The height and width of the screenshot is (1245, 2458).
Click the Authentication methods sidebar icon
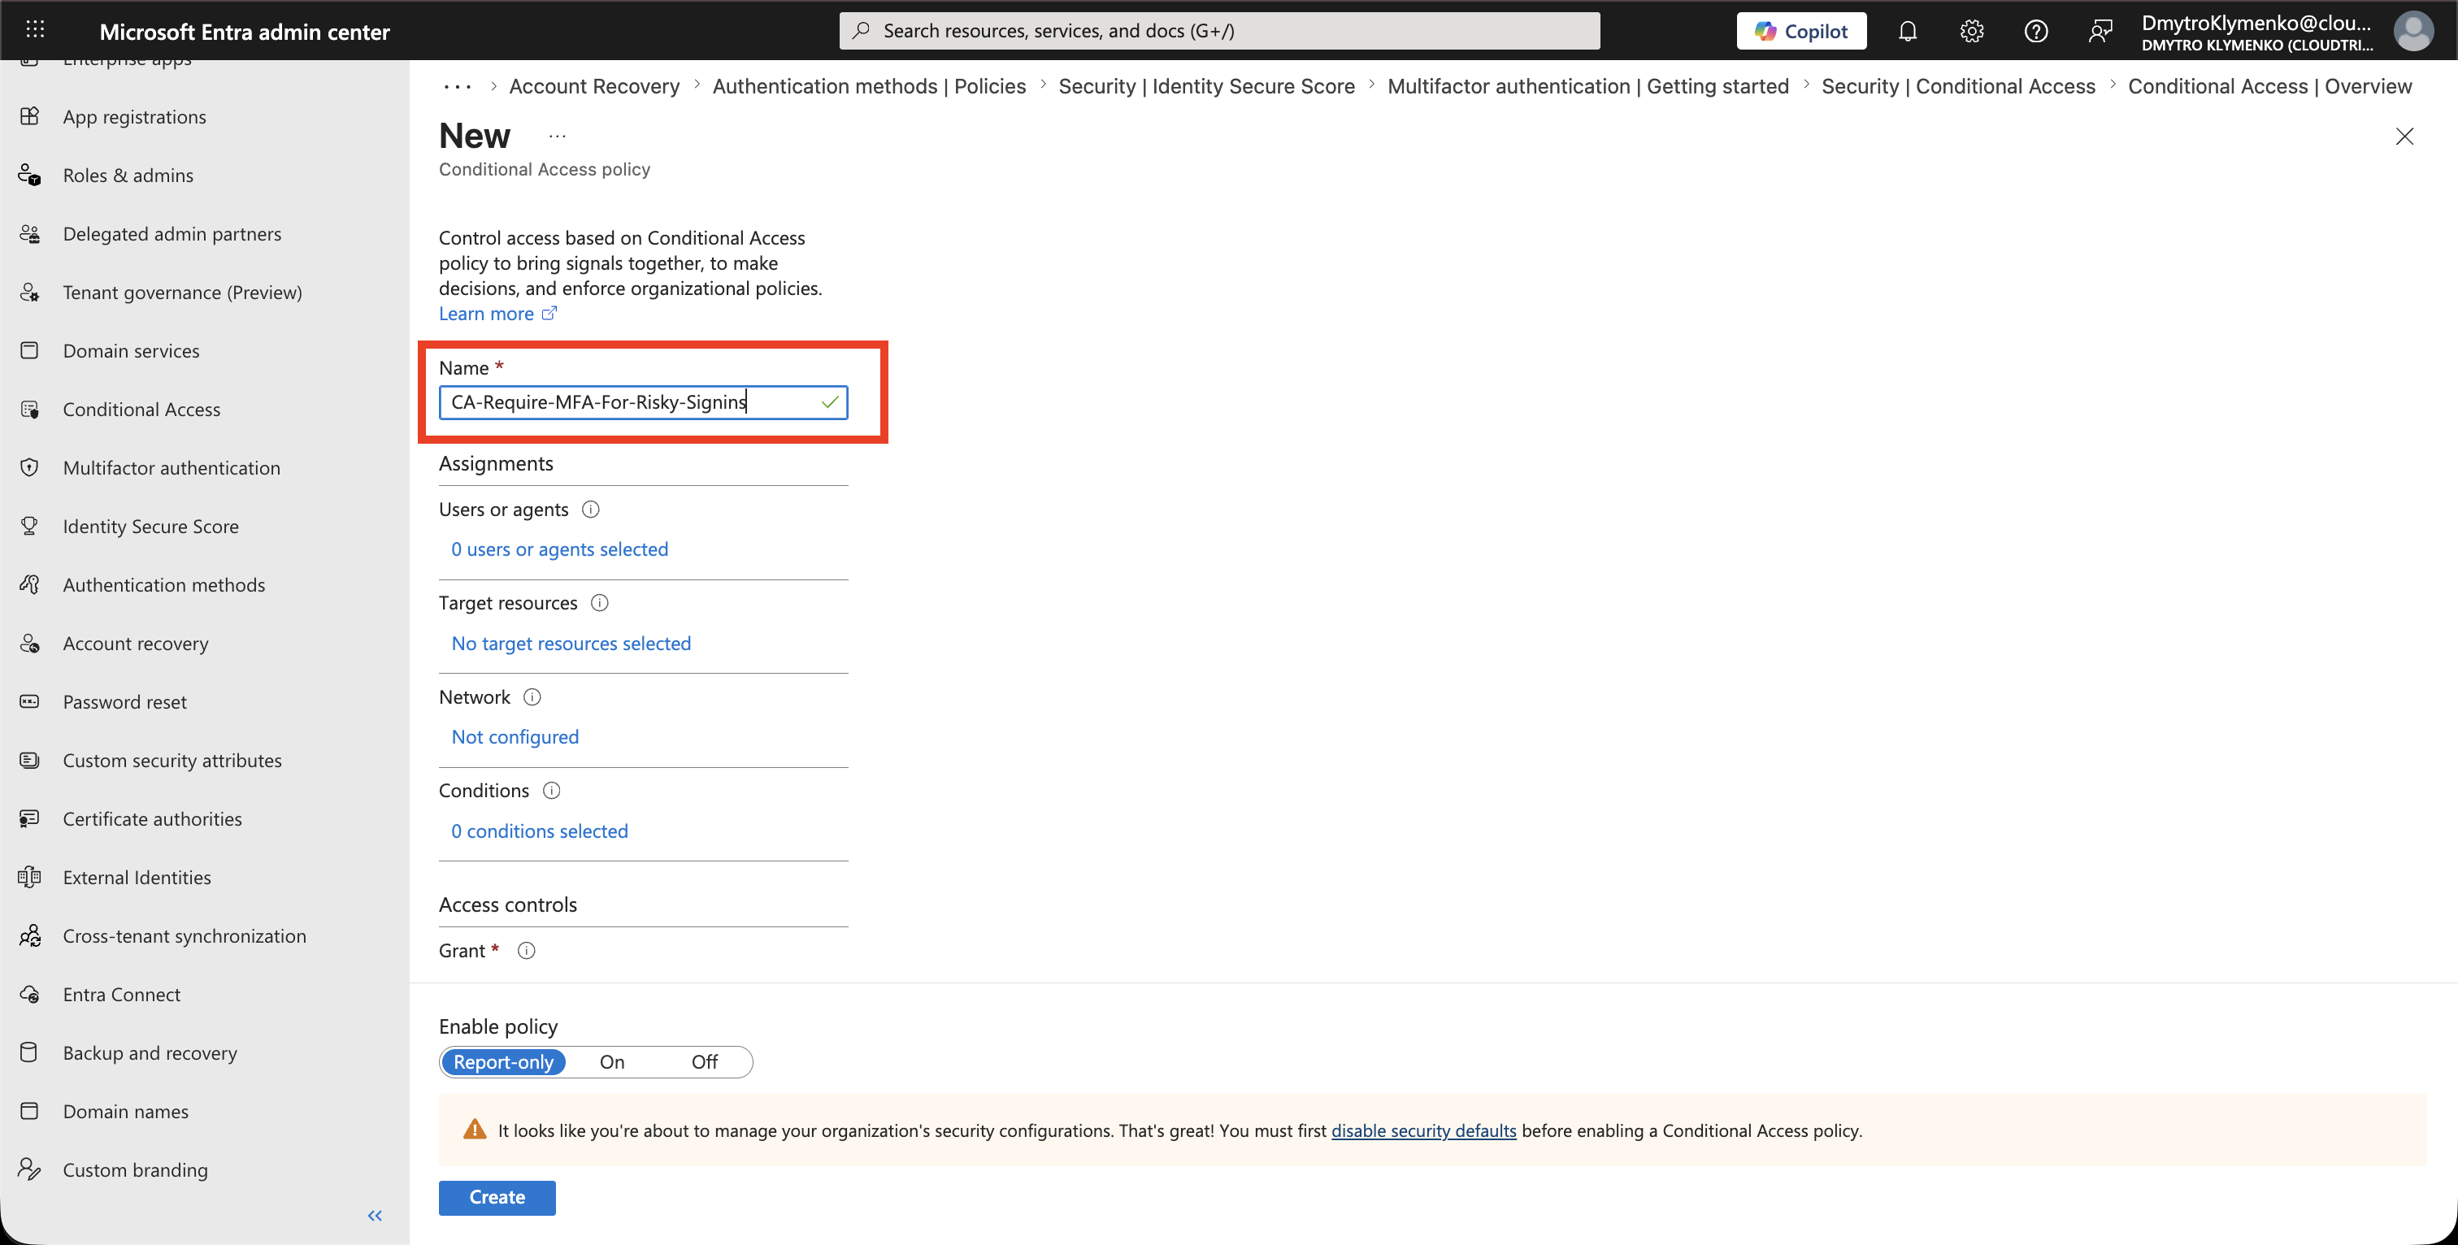pos(29,585)
